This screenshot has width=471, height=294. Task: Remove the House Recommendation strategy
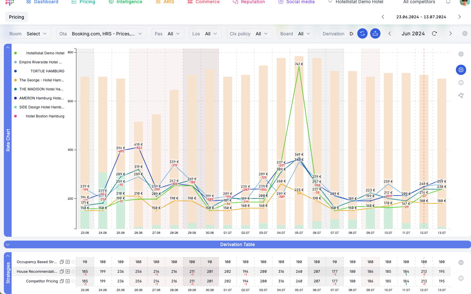click(x=68, y=271)
